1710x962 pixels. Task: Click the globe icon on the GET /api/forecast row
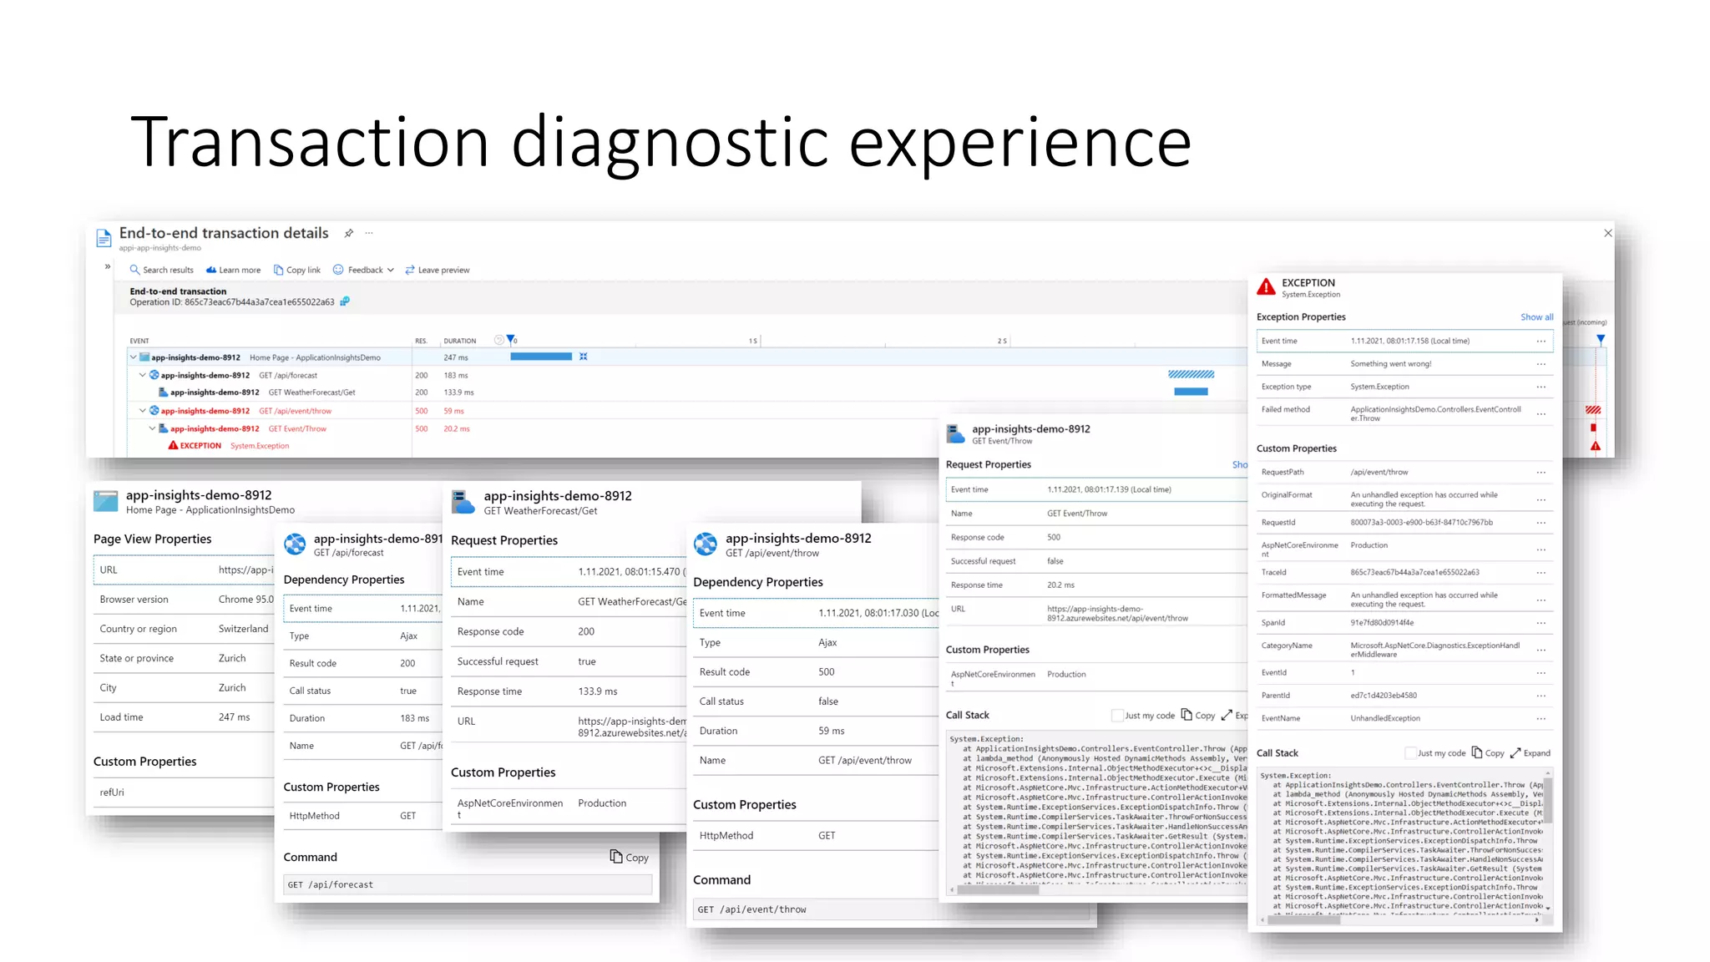pos(154,375)
